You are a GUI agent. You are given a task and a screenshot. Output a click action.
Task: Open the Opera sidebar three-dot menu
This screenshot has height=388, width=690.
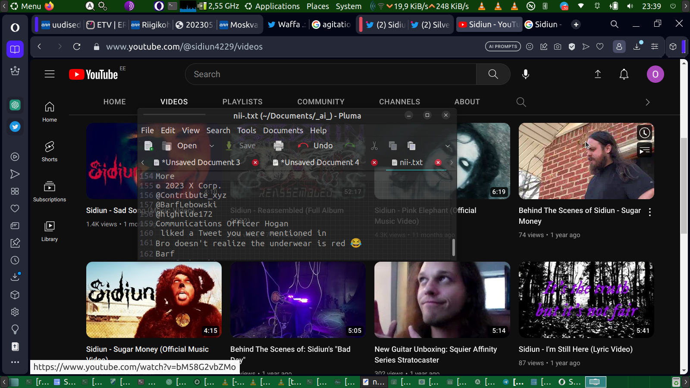(x=15, y=362)
